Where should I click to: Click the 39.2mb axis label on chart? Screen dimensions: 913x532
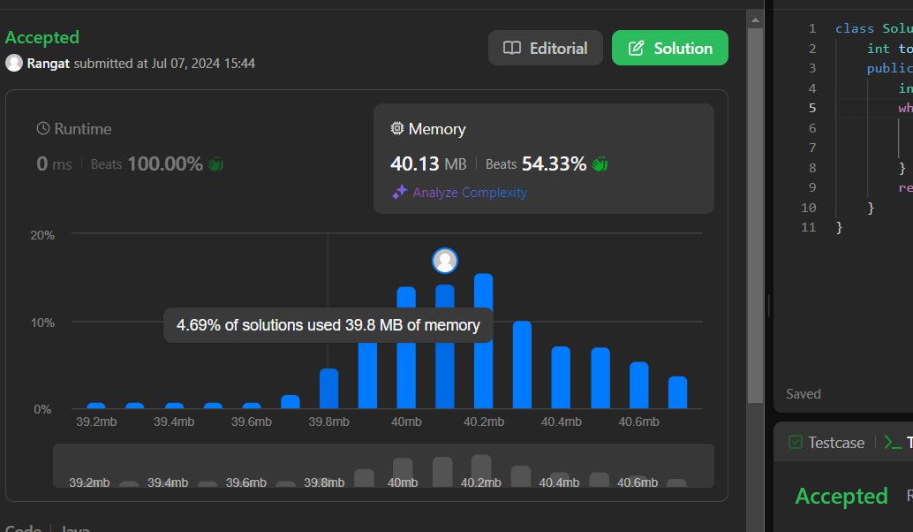(96, 422)
